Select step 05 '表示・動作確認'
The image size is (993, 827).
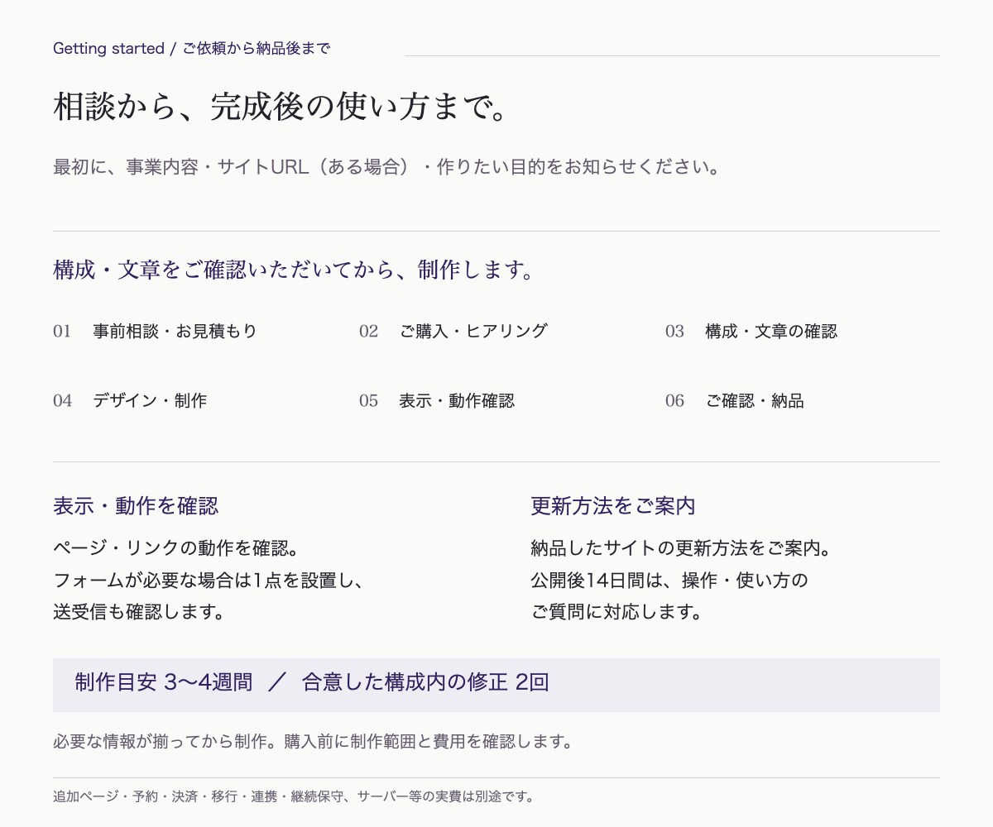pyautogui.click(x=437, y=400)
